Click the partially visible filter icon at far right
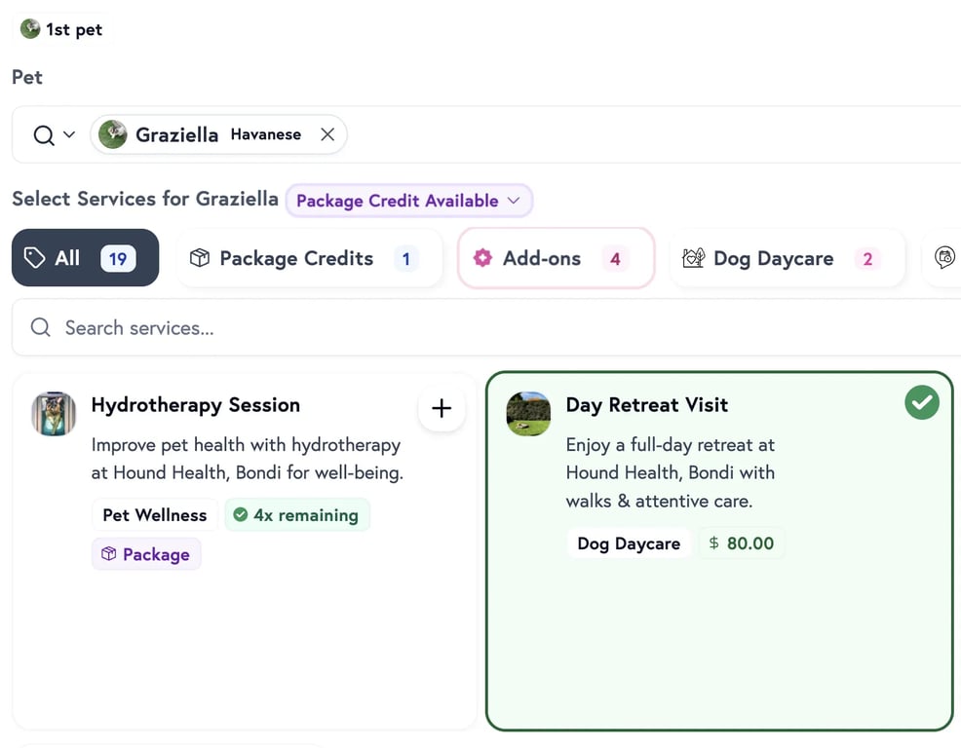Screen dimensions: 961x748 tap(943, 257)
